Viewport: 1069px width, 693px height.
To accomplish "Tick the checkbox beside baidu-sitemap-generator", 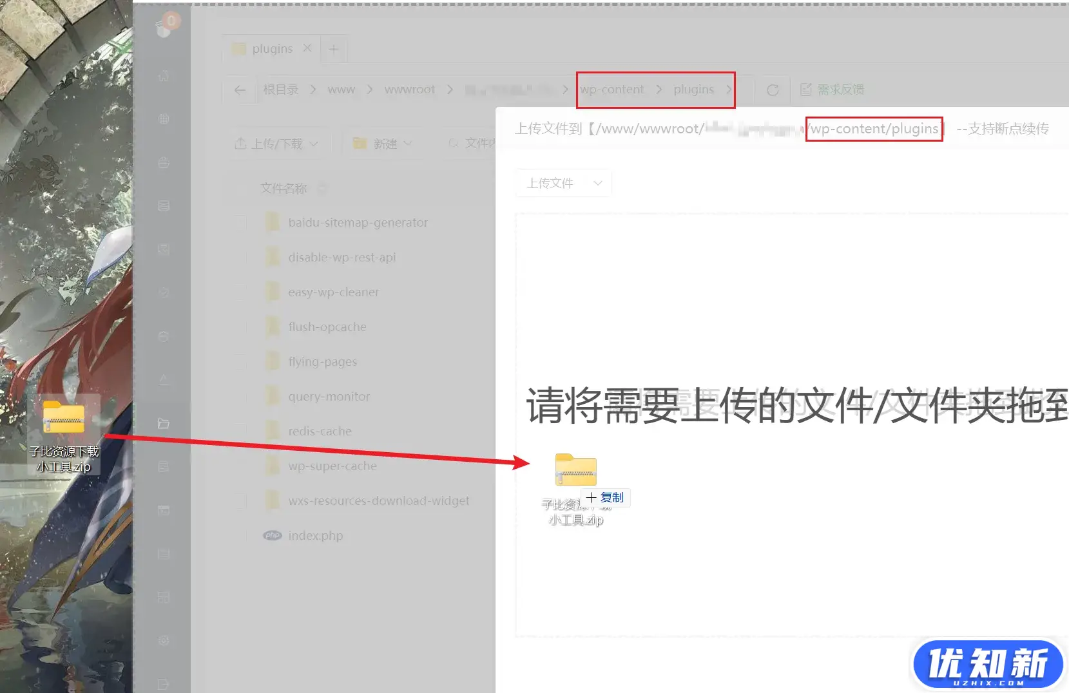I will click(x=241, y=223).
